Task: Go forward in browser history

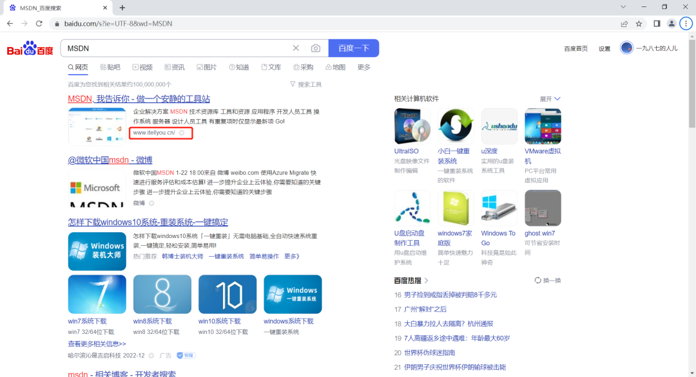Action: point(24,23)
